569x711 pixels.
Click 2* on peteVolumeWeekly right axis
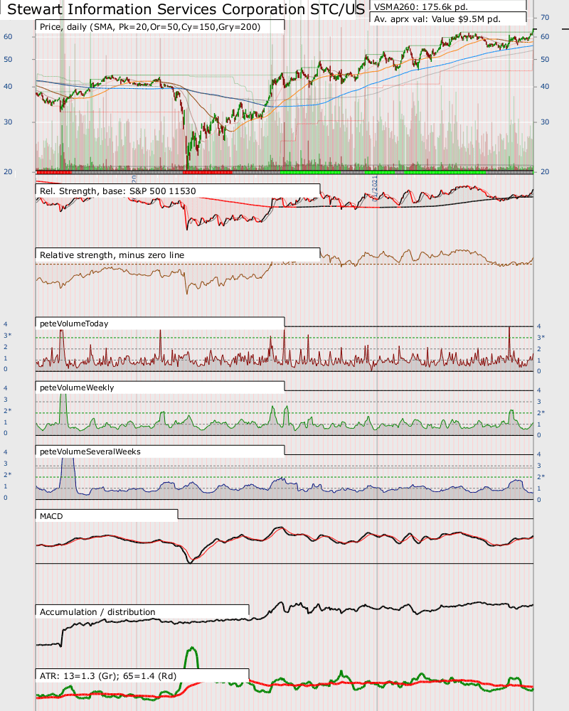(541, 412)
